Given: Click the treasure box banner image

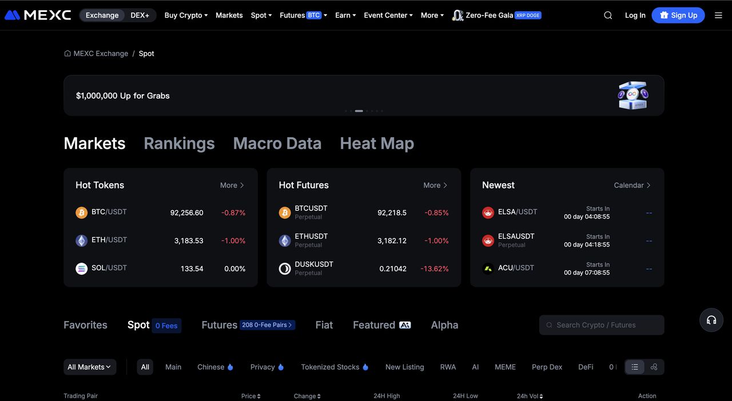Looking at the screenshot, I should tap(632, 95).
